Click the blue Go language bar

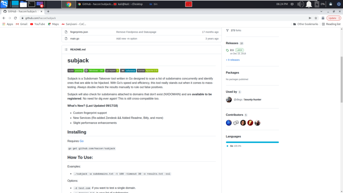tap(252, 142)
